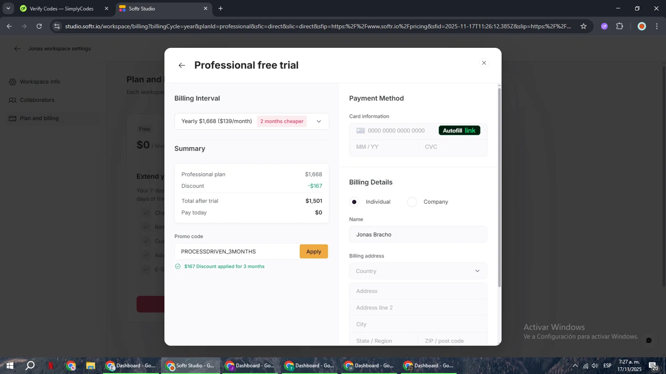666x374 pixels.
Task: Switch to the Softr Studio taskbar window
Action: [190, 366]
